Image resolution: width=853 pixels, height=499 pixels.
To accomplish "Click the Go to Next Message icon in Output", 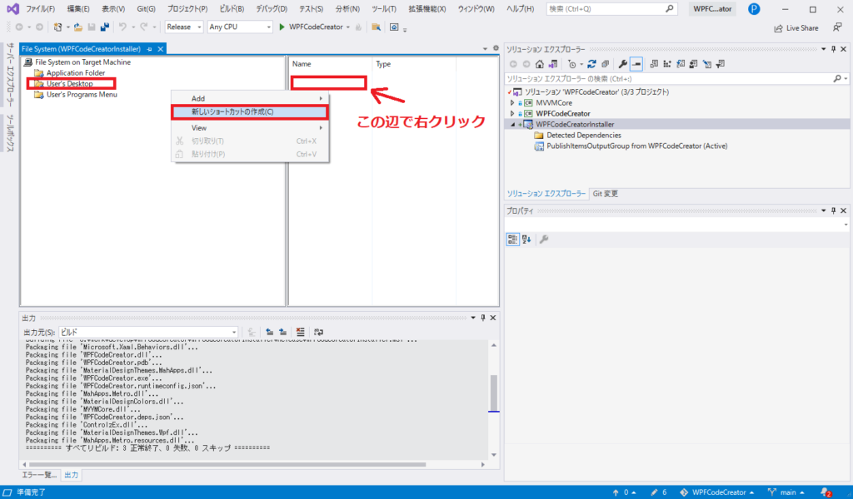I will pos(283,332).
